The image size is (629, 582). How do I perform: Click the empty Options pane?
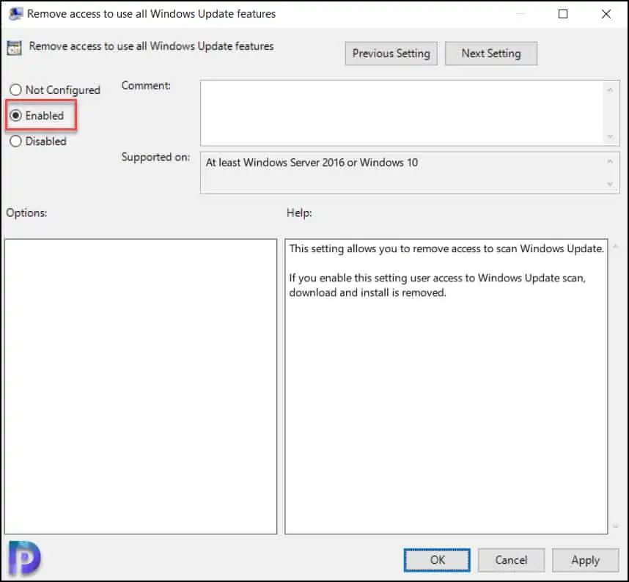pos(141,386)
